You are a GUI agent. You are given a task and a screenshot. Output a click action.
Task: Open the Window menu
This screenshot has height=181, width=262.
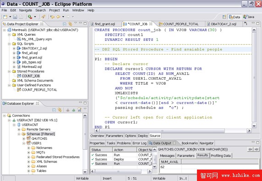[x=78, y=11]
